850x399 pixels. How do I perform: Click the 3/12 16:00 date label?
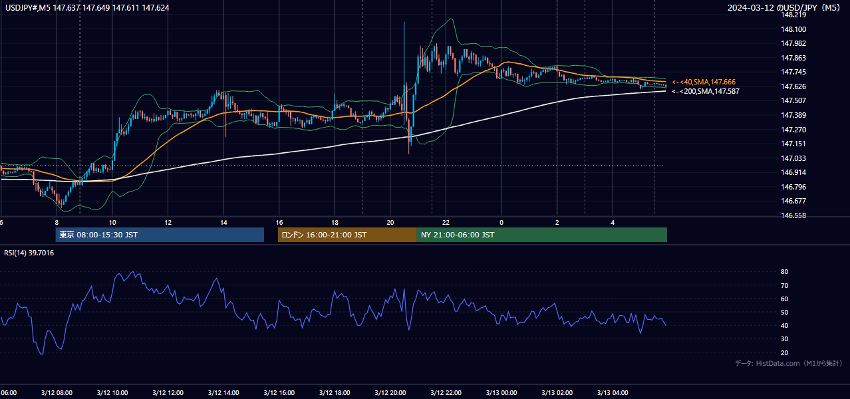click(279, 392)
